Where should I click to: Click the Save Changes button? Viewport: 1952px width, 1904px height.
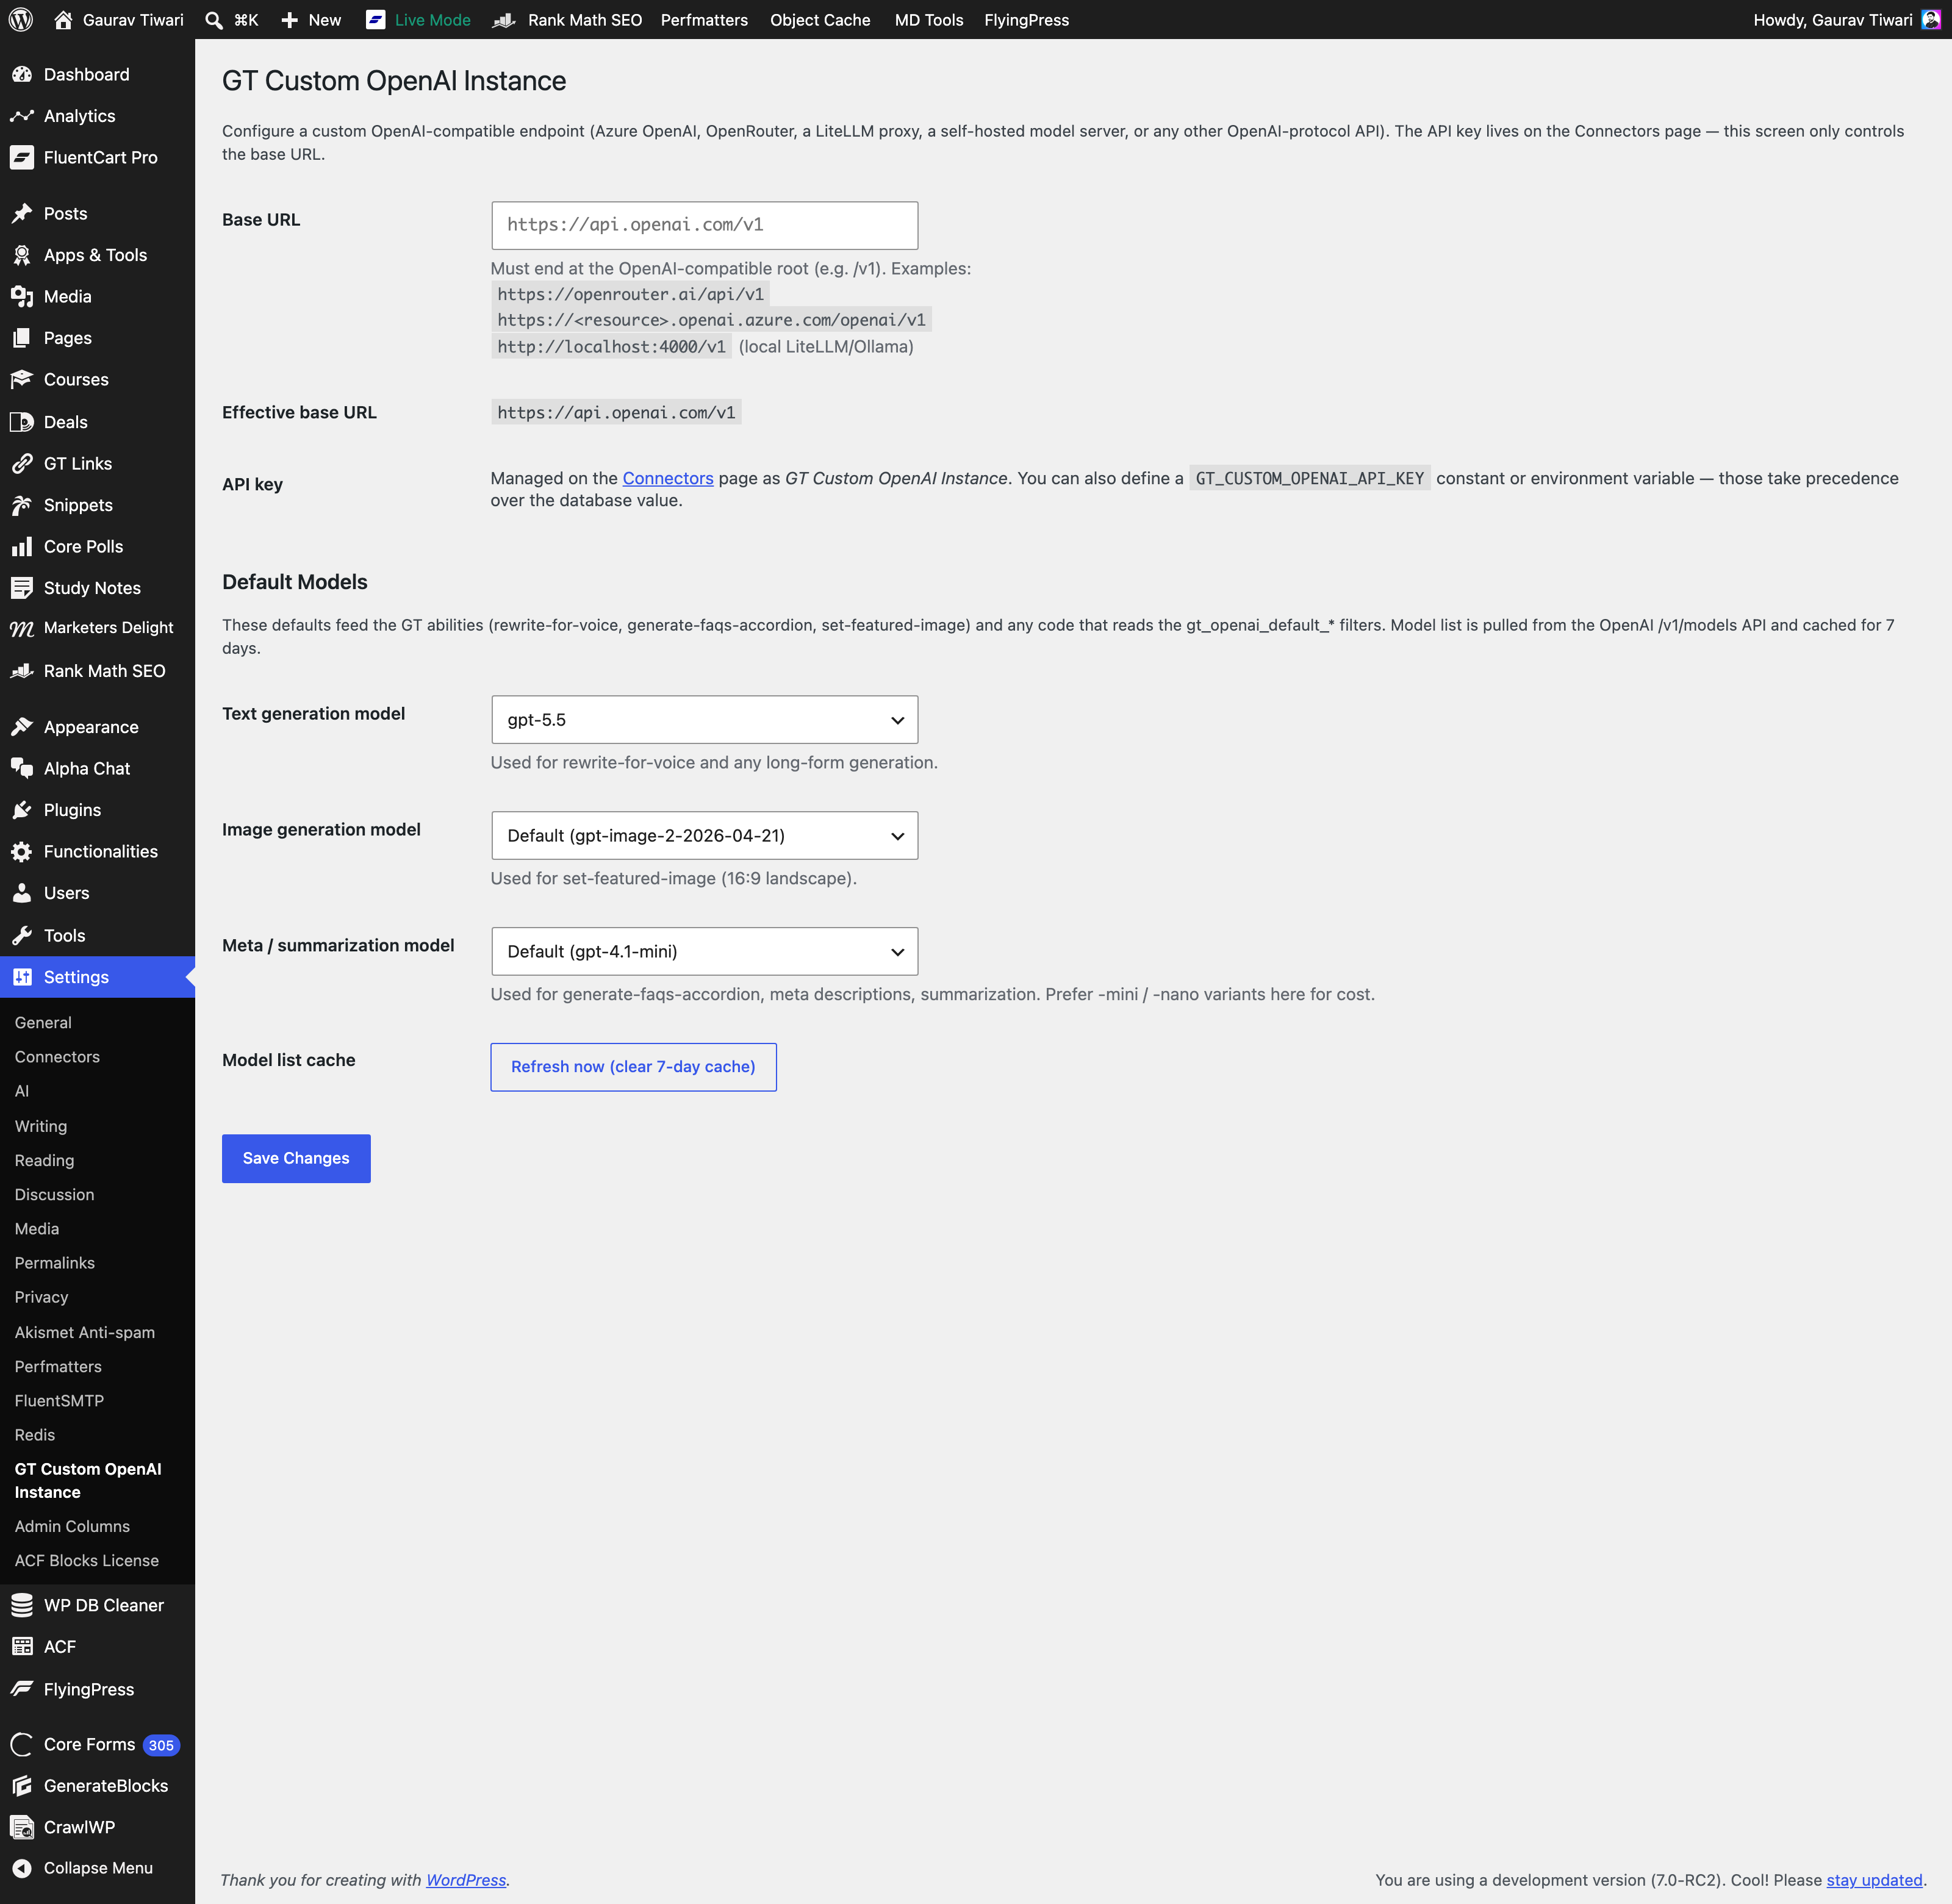pos(296,1159)
